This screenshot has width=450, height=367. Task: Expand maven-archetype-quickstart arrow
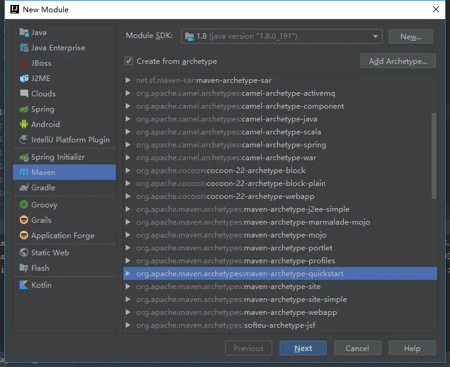pyautogui.click(x=128, y=274)
